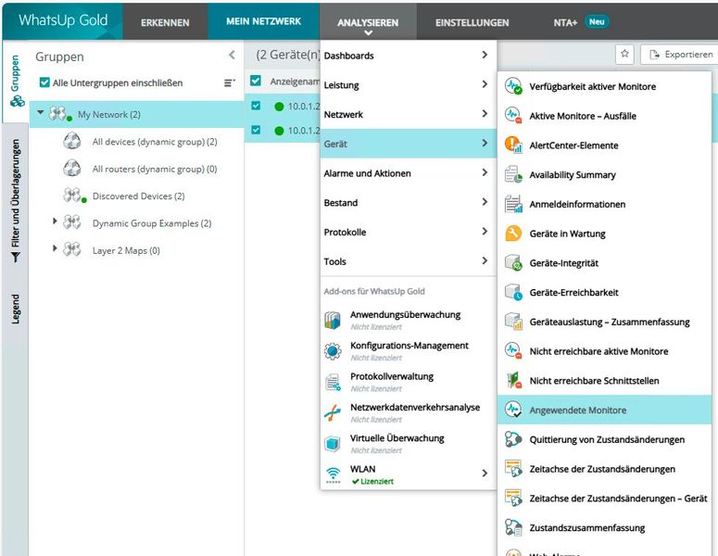This screenshot has width=718, height=556.
Task: Open the EINSTELLUNGEN tab
Action: coord(472,22)
